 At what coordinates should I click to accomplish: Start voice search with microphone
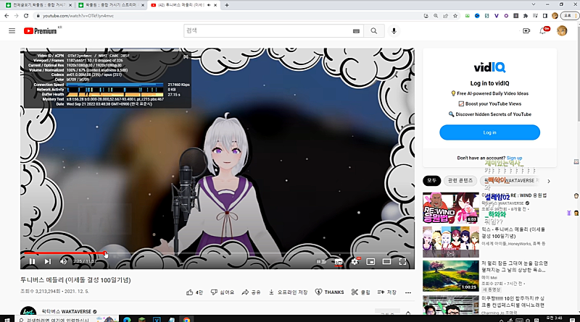(x=394, y=31)
